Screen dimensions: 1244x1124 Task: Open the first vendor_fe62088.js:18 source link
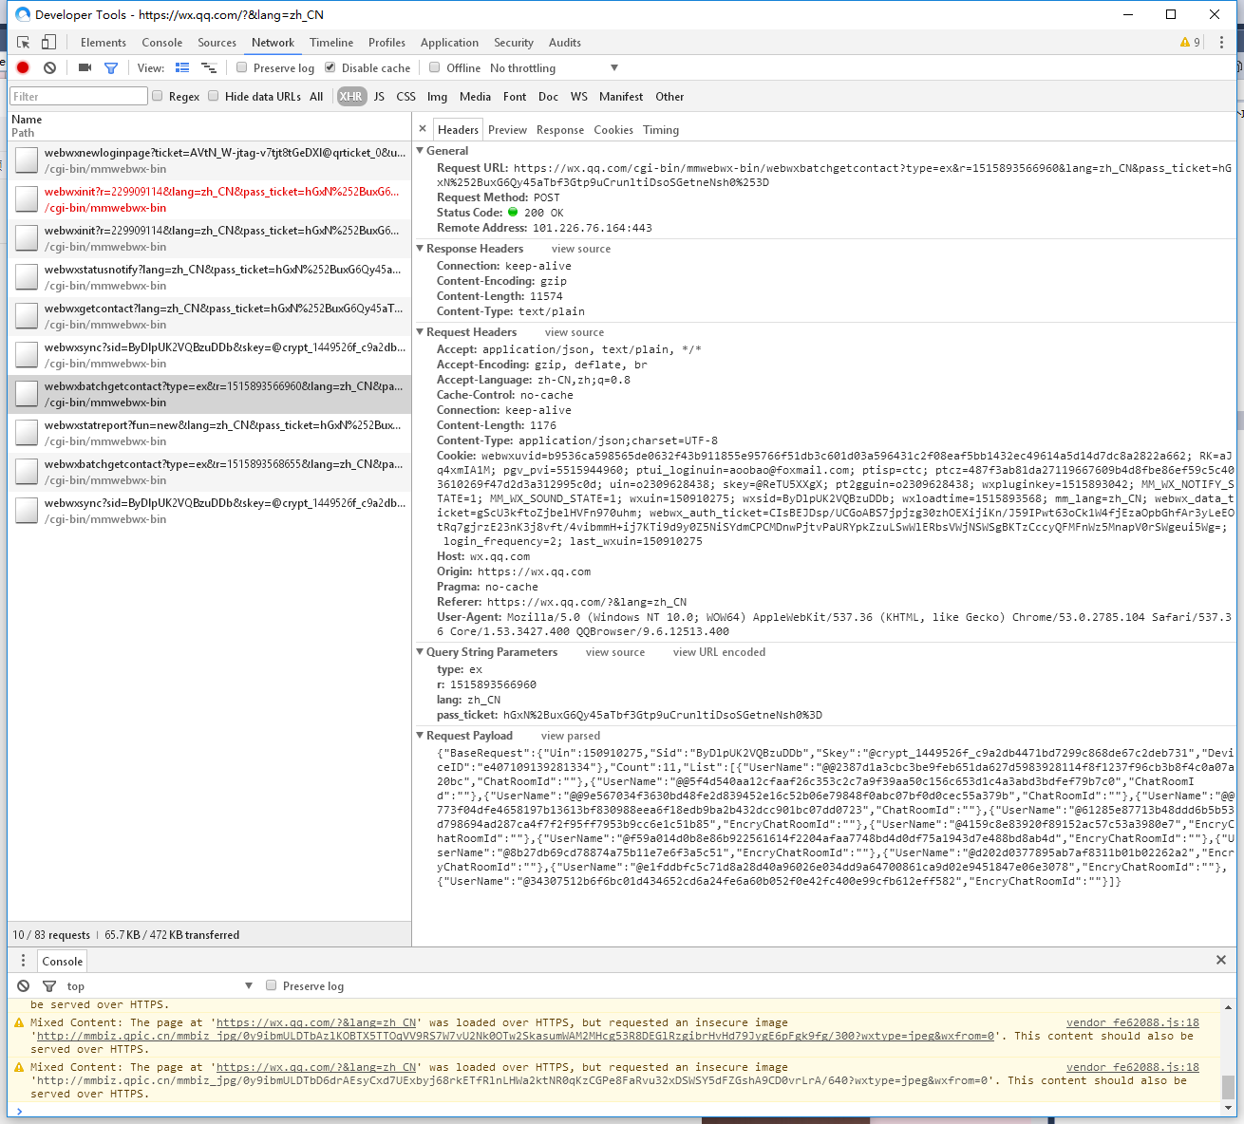tap(1132, 1022)
